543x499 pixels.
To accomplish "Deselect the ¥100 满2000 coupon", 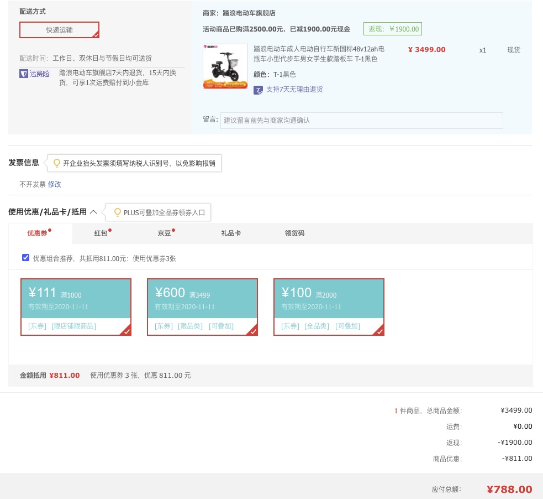I will [329, 307].
